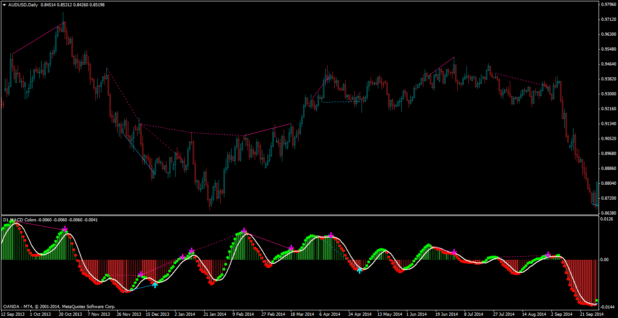Click the -0.0144 indicator scale value

(x=607, y=307)
